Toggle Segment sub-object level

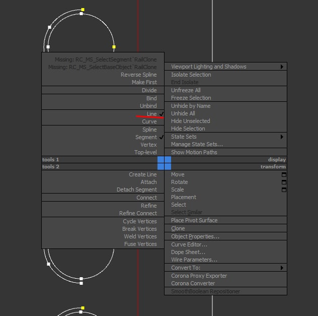click(146, 137)
